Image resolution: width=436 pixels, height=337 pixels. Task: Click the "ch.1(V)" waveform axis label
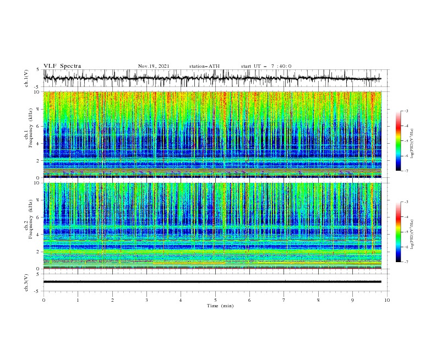pos(26,78)
